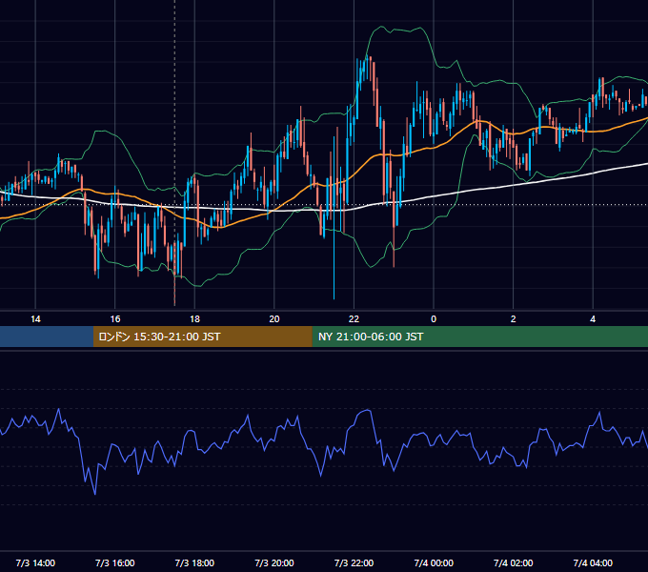Screen dimensions: 648x572
Task: Click the 4 hour label on price chart axis
Action: pyautogui.click(x=593, y=319)
